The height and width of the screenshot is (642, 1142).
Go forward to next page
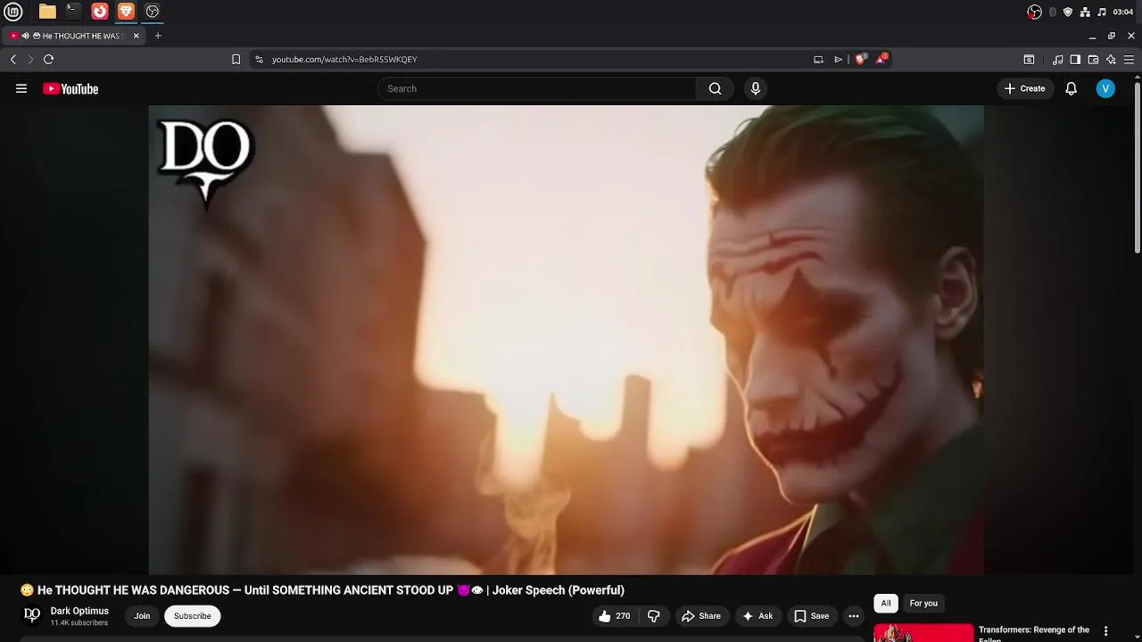point(30,60)
